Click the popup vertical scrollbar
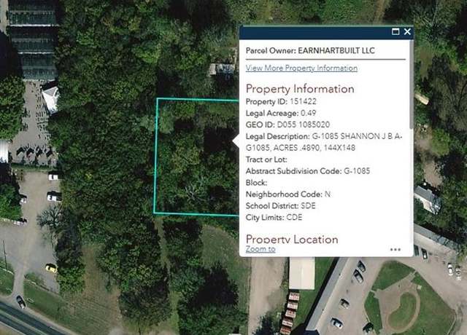The height and width of the screenshot is (335, 467). [x=412, y=84]
